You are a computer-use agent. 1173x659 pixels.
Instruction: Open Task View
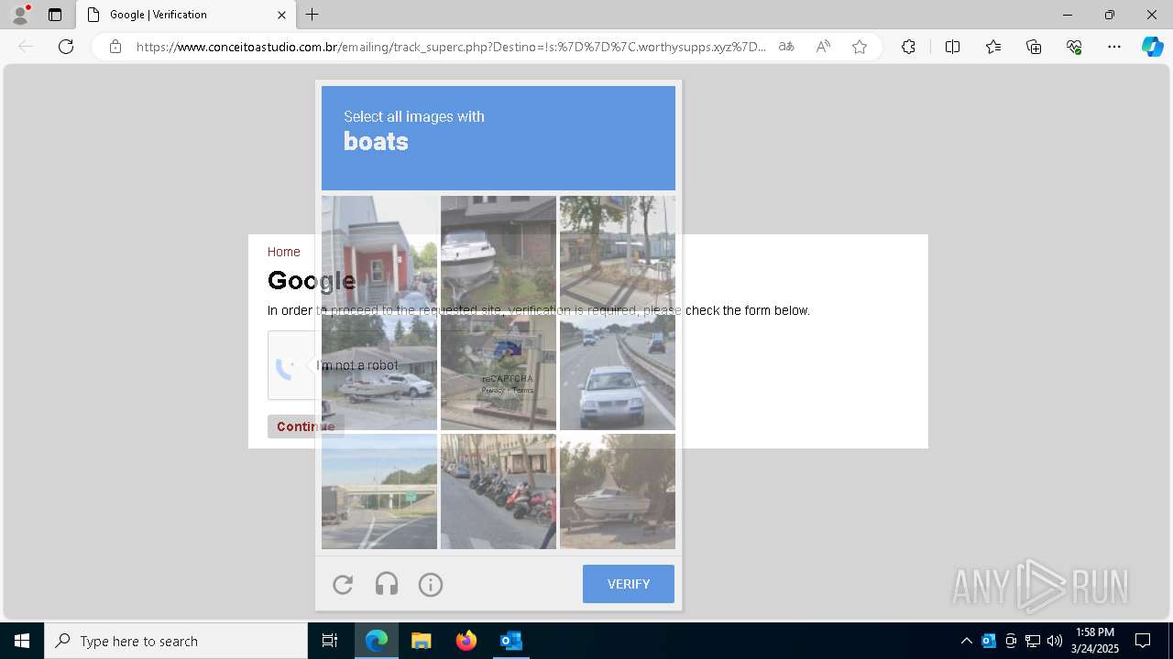[x=330, y=641]
